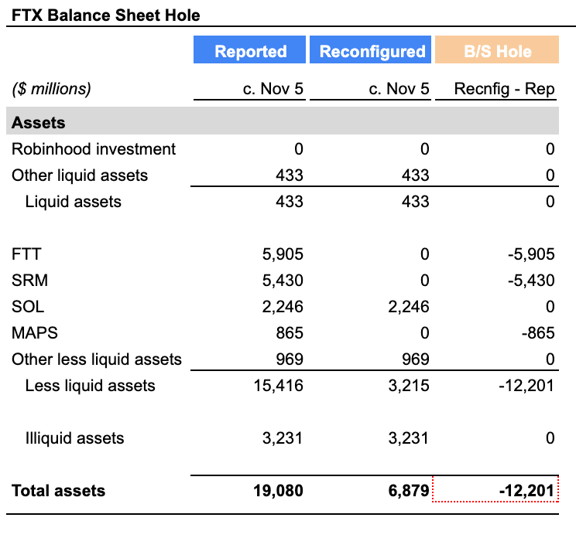
Task: Click the 'SRM' row label
Action: [x=29, y=281]
